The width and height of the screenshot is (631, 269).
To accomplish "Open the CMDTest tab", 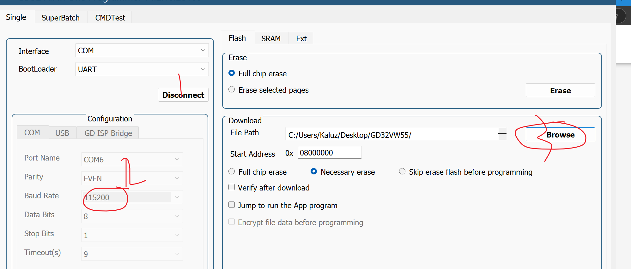I will click(110, 18).
